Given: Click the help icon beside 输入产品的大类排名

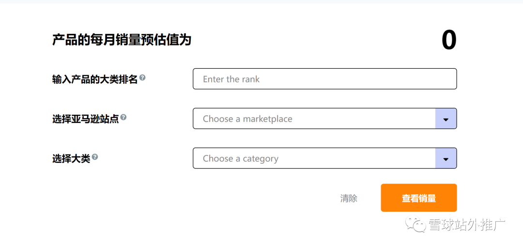Looking at the screenshot, I should (x=142, y=77).
